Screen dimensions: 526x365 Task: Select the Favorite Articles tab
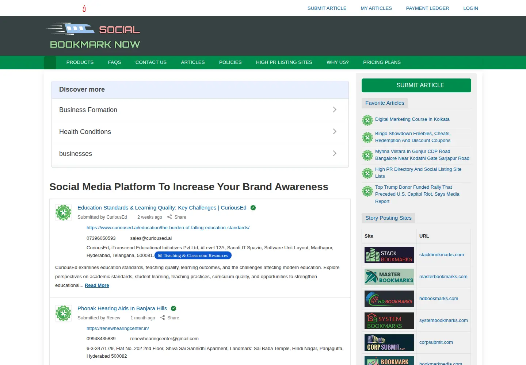point(385,103)
